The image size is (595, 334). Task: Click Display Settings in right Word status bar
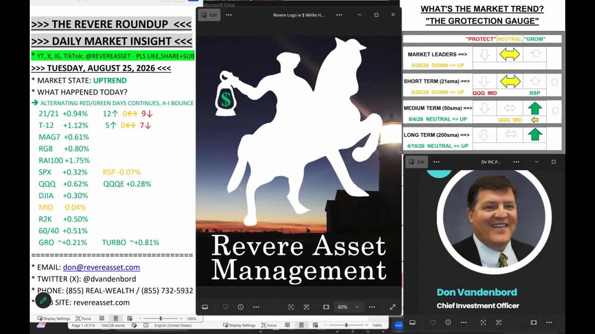(239, 325)
